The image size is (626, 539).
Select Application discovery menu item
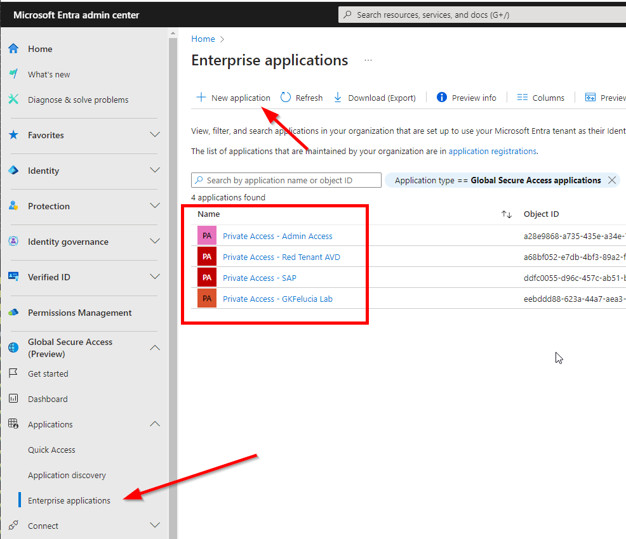[67, 475]
